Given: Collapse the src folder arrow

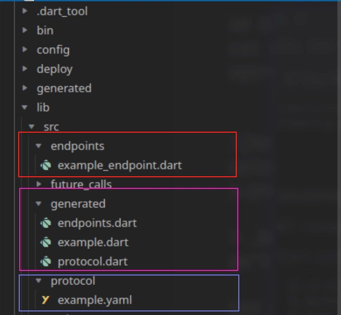Looking at the screenshot, I should (x=31, y=127).
